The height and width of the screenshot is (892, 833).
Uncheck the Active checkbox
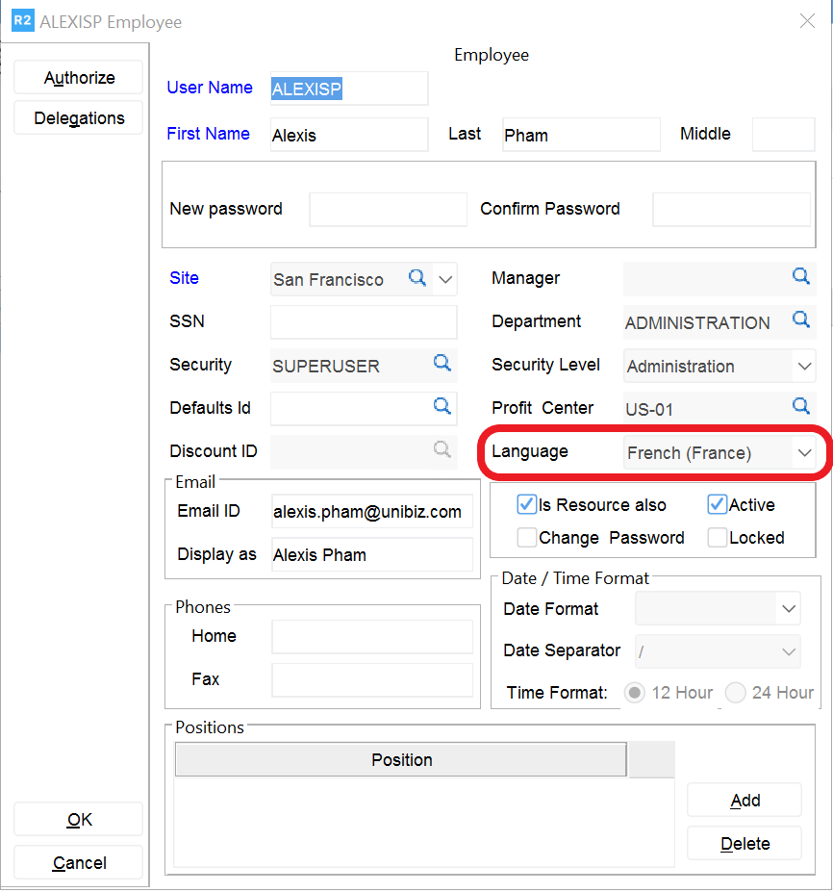(717, 505)
